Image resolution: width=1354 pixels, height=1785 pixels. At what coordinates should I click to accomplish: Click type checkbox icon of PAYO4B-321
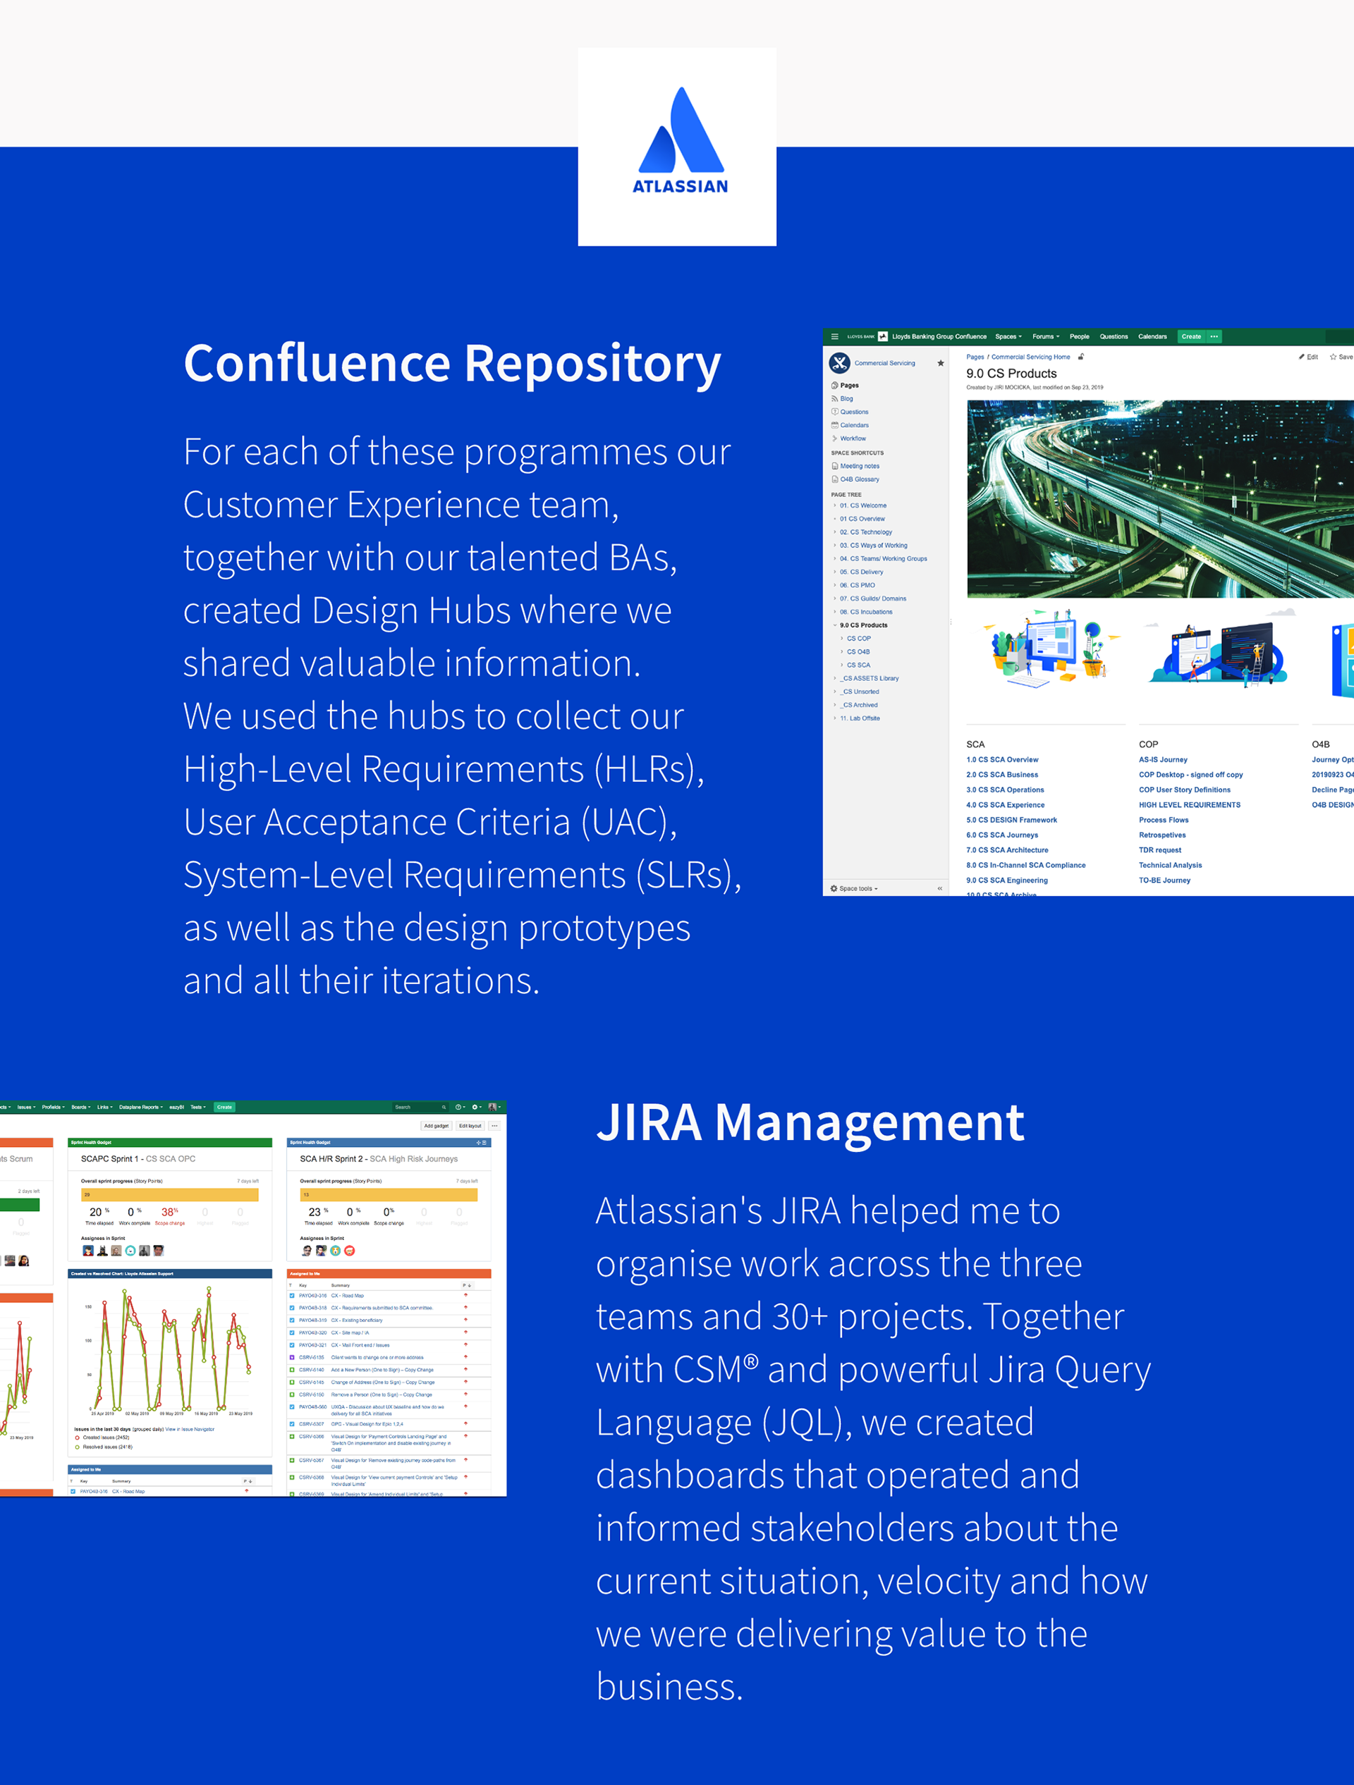(x=291, y=1345)
